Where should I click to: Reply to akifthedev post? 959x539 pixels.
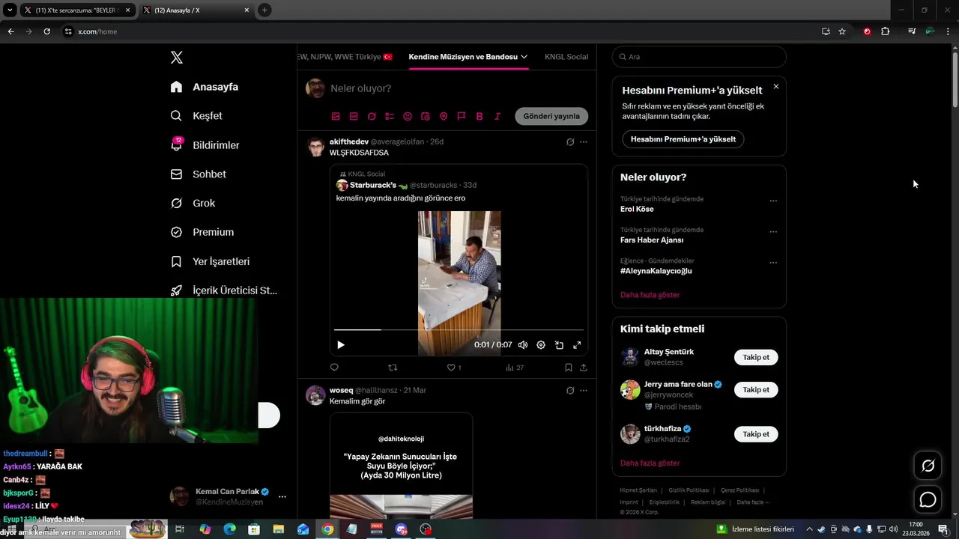point(334,368)
